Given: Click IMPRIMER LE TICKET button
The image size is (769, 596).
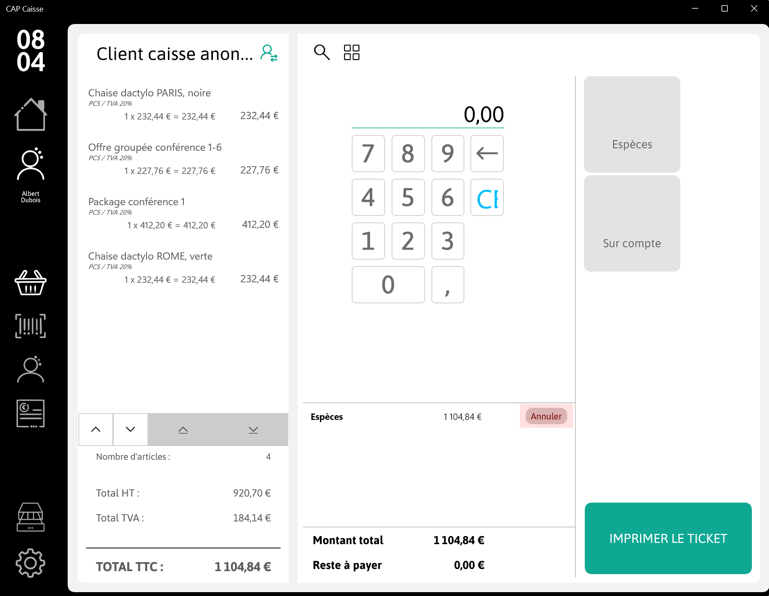Looking at the screenshot, I should click(668, 538).
